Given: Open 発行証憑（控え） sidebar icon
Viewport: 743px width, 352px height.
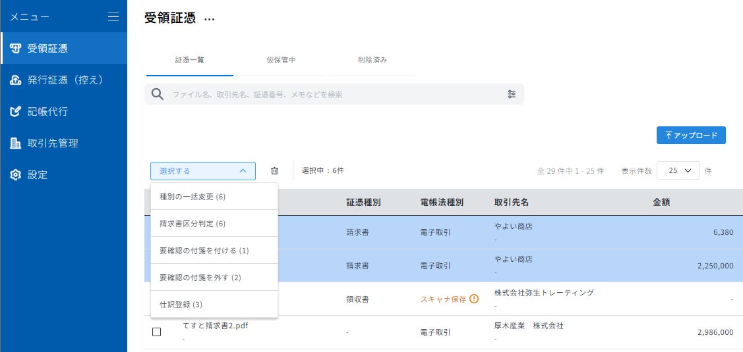Looking at the screenshot, I should (16, 80).
